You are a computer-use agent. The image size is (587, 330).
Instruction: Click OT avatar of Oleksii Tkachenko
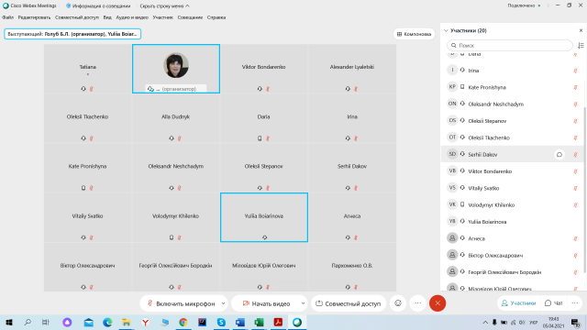pos(452,137)
